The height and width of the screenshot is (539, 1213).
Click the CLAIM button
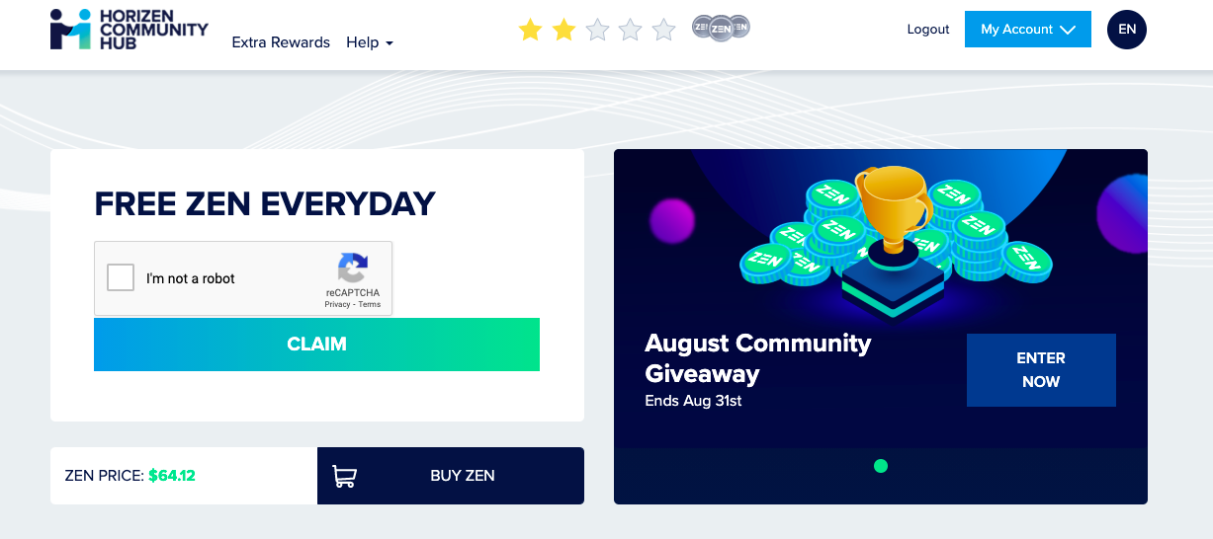(x=316, y=345)
